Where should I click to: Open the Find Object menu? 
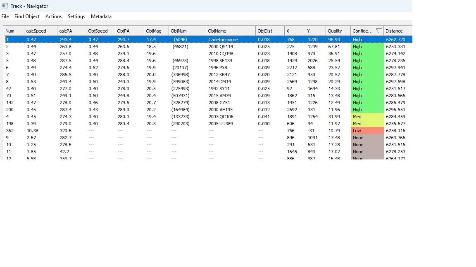point(27,16)
